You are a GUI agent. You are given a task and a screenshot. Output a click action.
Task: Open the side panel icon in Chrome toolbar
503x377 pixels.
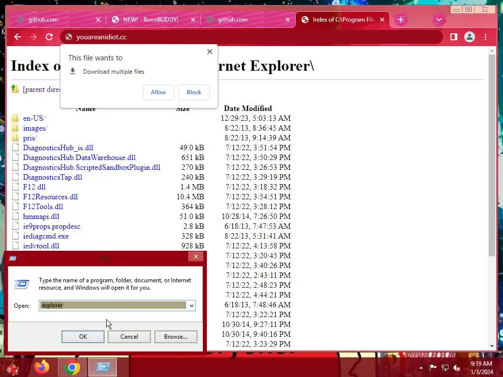coord(453,37)
